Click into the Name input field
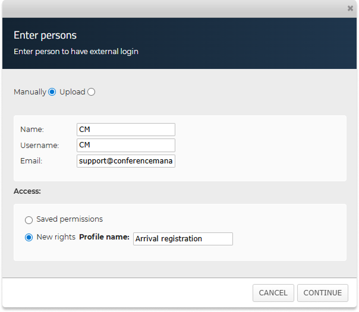The height and width of the screenshot is (312, 359). click(x=126, y=130)
